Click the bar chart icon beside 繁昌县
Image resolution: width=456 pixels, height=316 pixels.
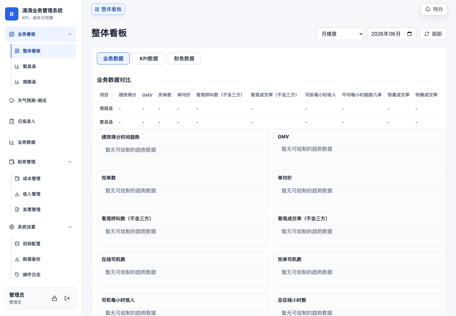[17, 66]
